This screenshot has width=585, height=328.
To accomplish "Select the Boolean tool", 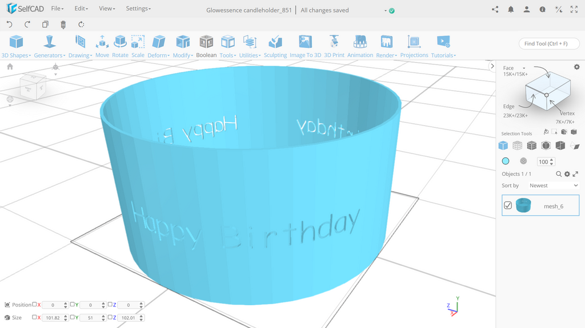I will pyautogui.click(x=206, y=46).
